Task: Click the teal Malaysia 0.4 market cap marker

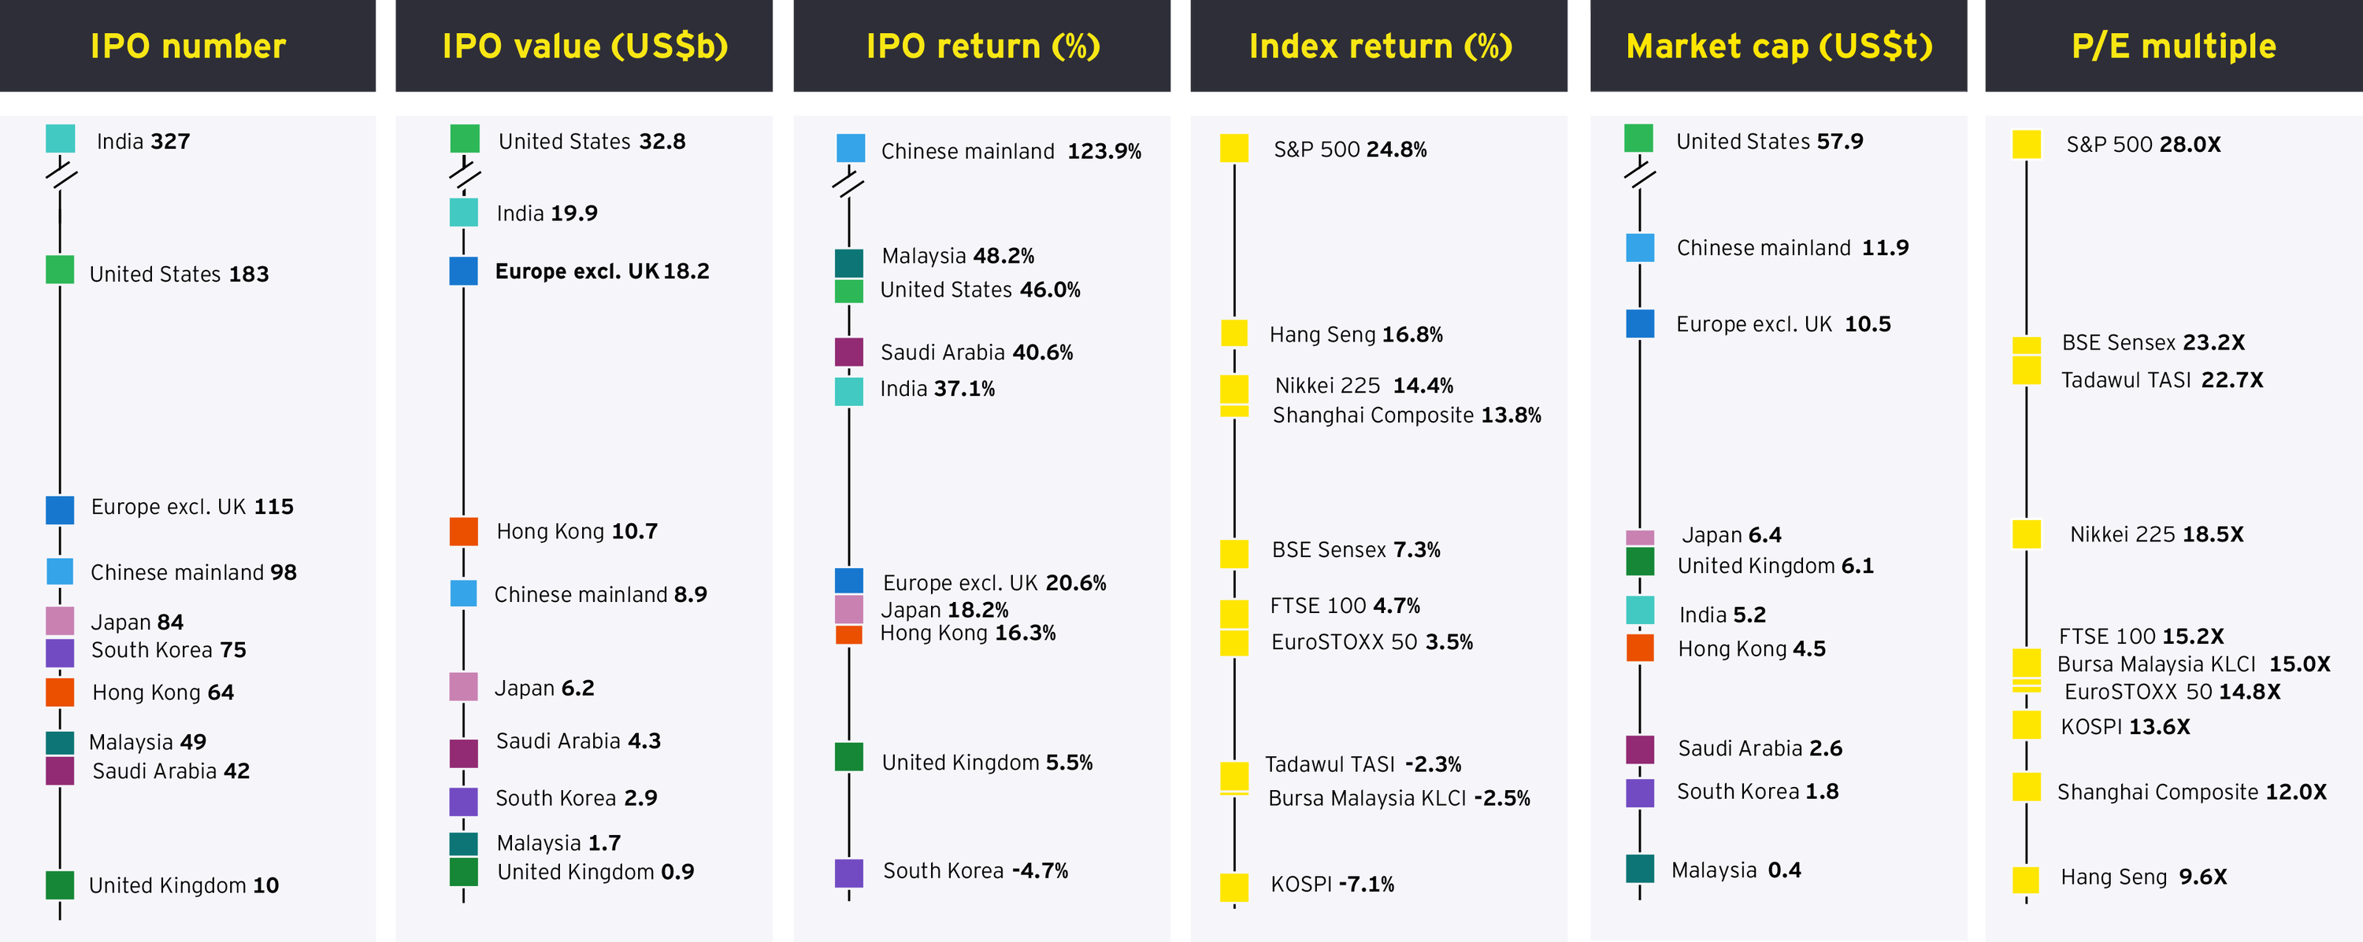Action: coord(1639,869)
